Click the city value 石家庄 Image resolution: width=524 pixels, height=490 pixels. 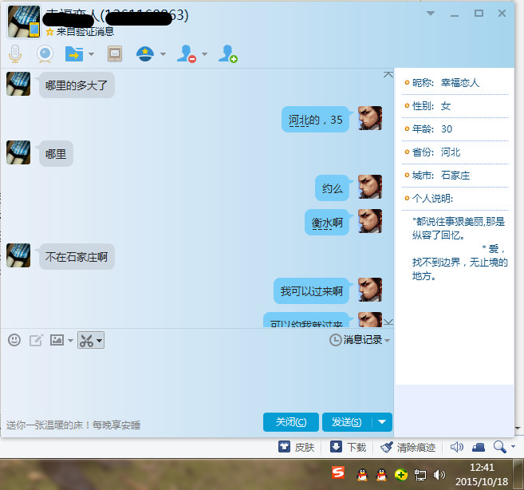point(455,176)
